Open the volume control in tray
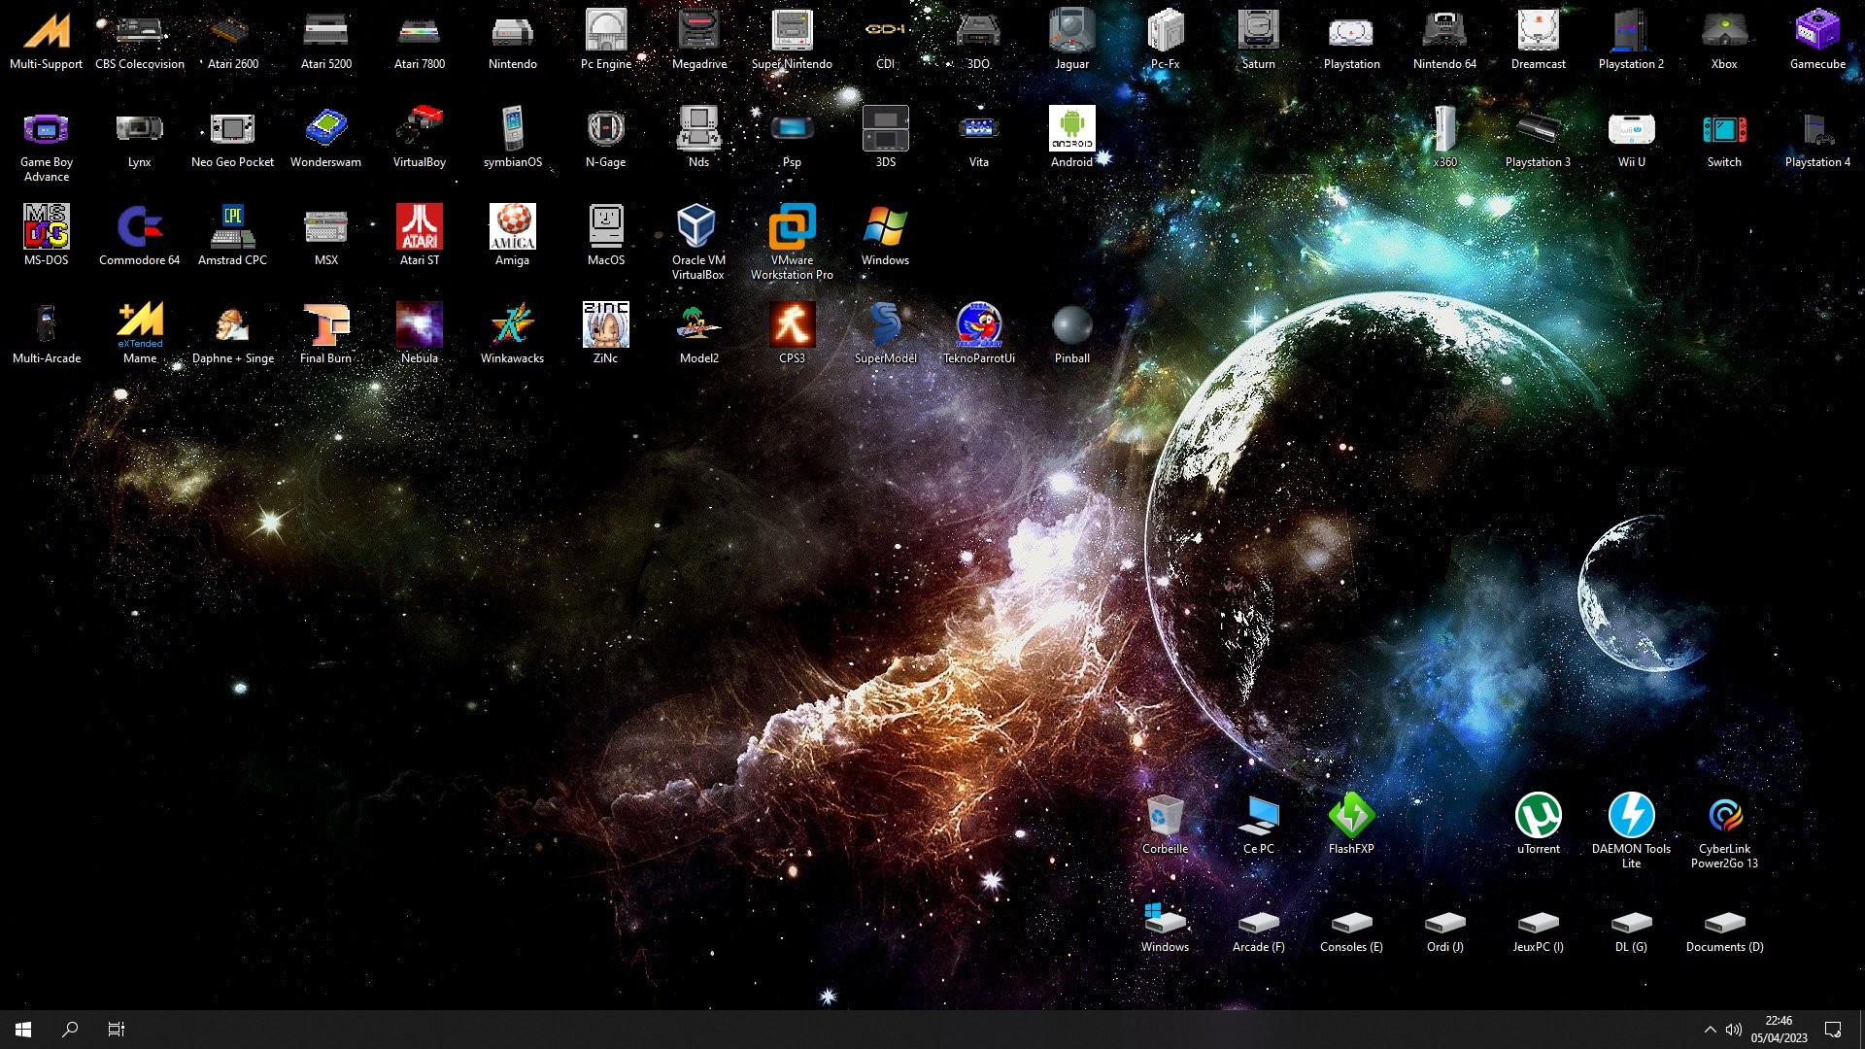 click(1734, 1030)
